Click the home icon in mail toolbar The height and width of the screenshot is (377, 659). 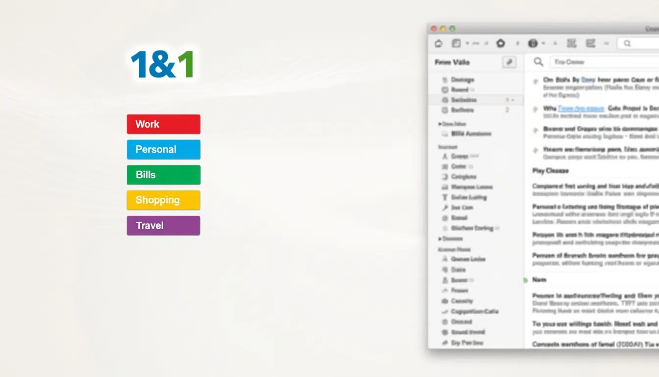(439, 44)
